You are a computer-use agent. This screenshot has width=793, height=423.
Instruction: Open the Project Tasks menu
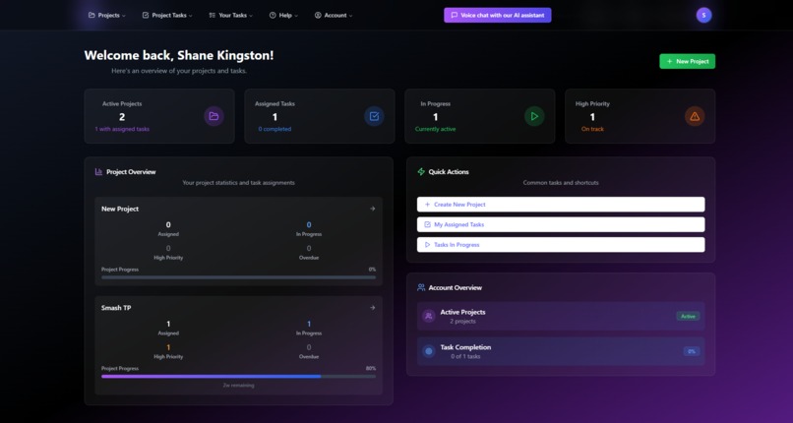pos(167,15)
